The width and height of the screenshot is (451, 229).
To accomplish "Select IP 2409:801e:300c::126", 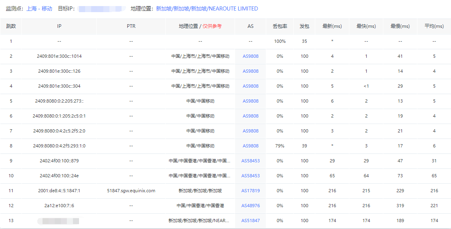I will 59,71.
